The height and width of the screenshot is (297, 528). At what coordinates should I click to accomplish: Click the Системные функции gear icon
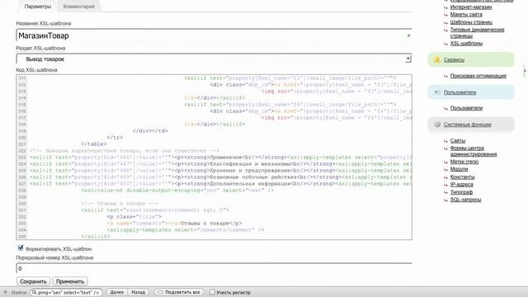437,125
